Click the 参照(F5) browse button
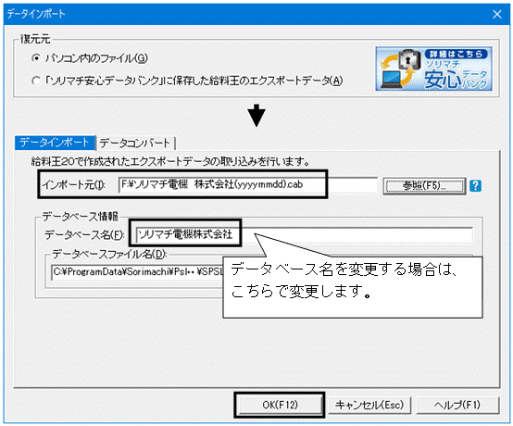 click(424, 186)
